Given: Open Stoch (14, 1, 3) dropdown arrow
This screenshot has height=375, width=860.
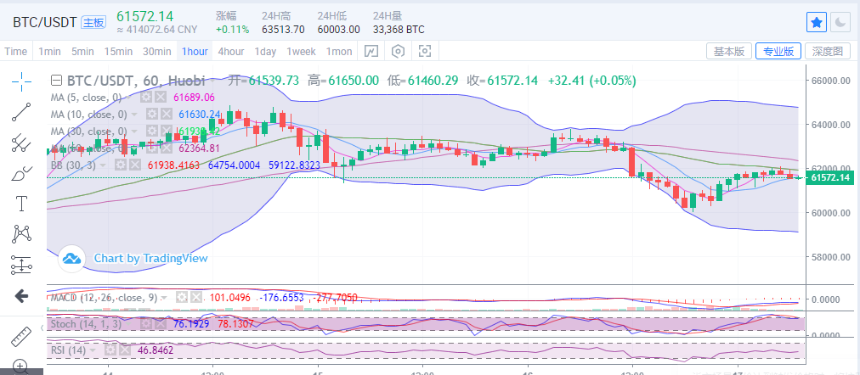Looking at the screenshot, I should [x=129, y=325].
